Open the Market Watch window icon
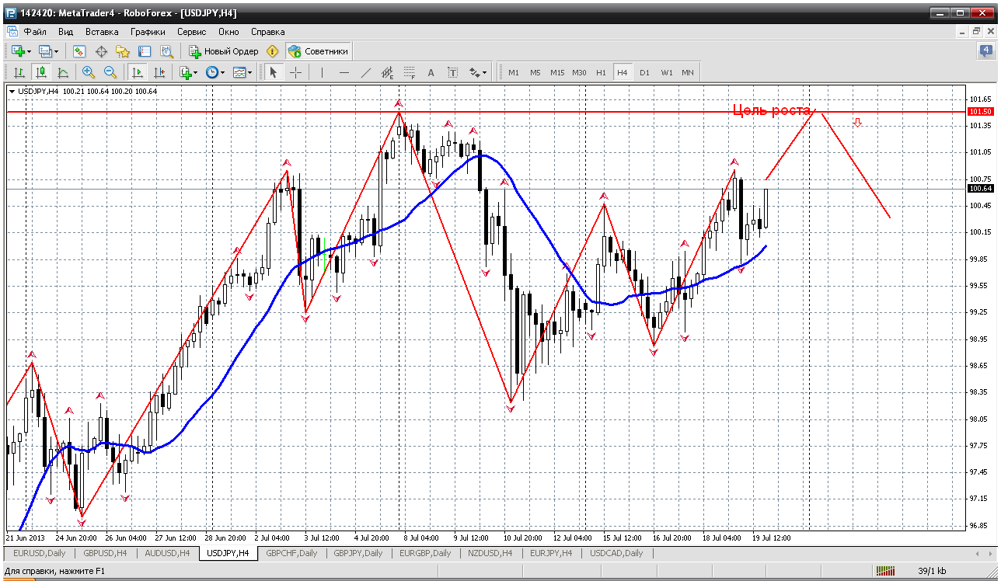 point(78,51)
